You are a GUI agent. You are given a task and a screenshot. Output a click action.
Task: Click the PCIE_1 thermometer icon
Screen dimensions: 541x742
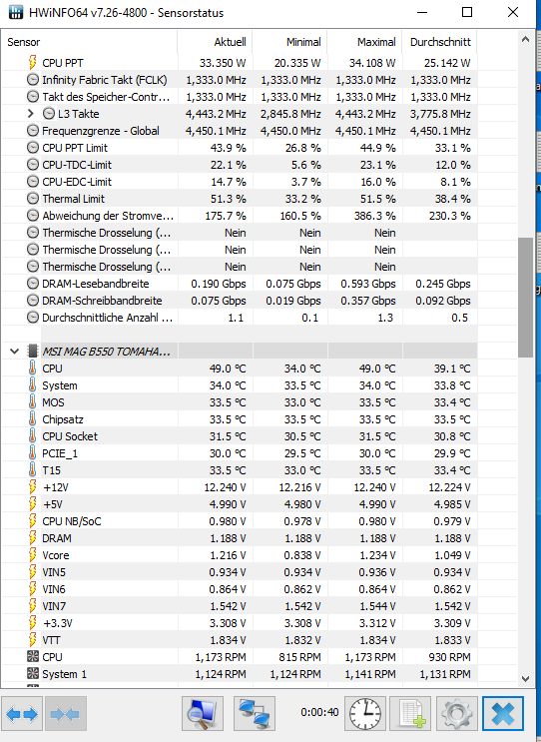point(32,453)
